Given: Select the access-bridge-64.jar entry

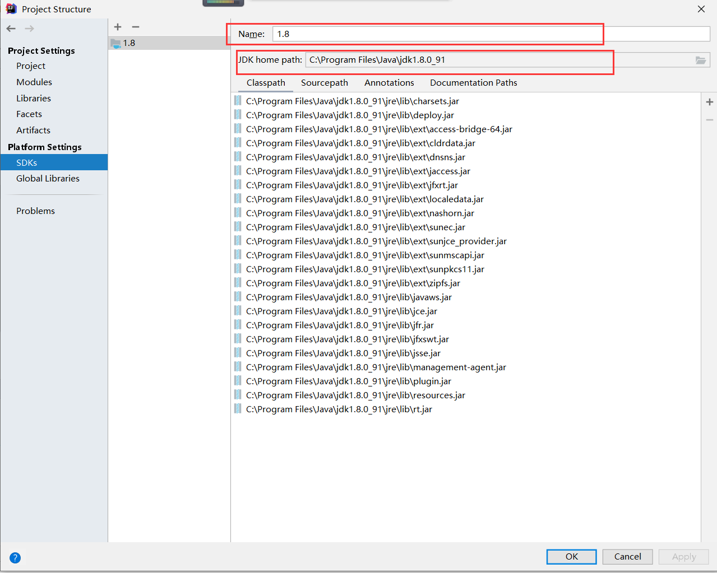Looking at the screenshot, I should pyautogui.click(x=379, y=129).
